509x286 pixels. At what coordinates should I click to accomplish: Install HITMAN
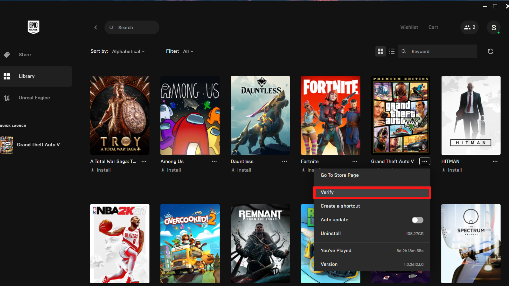tap(452, 170)
